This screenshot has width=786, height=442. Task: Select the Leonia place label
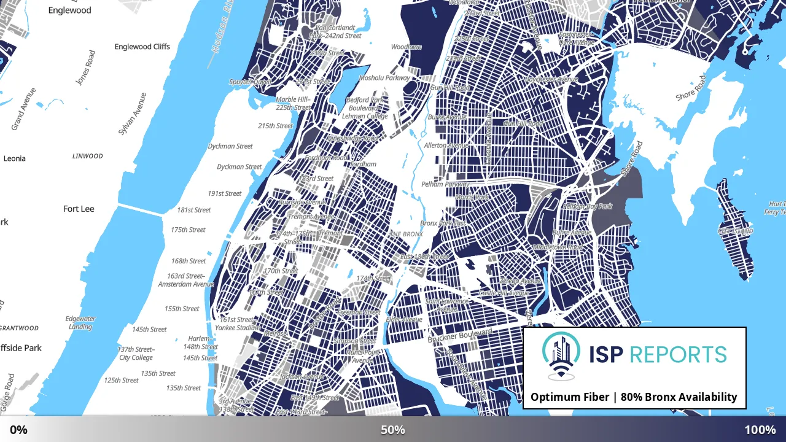15,158
